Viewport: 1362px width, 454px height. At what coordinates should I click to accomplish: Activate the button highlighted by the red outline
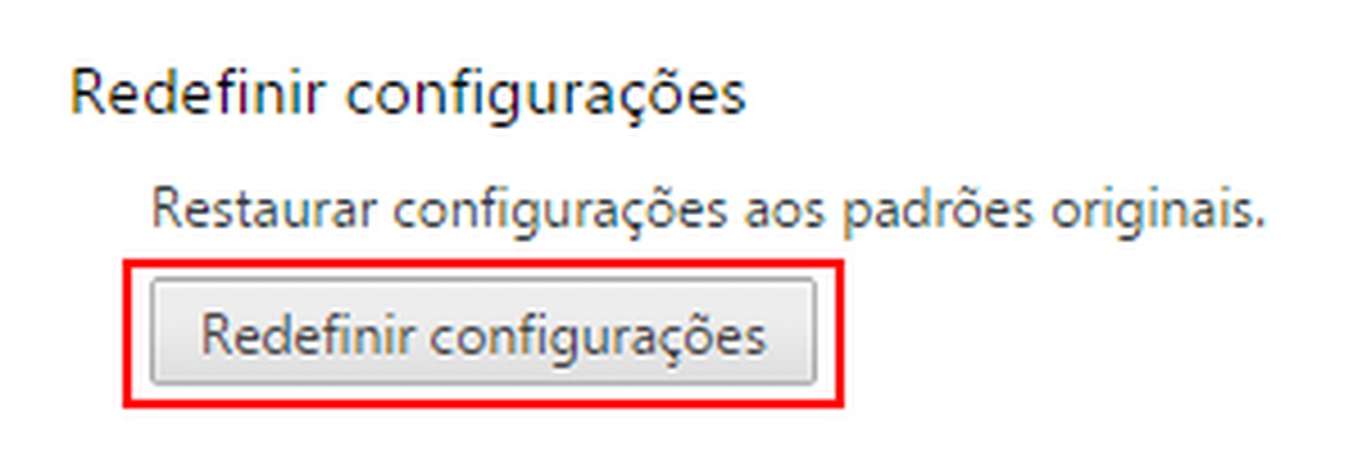click(x=483, y=332)
